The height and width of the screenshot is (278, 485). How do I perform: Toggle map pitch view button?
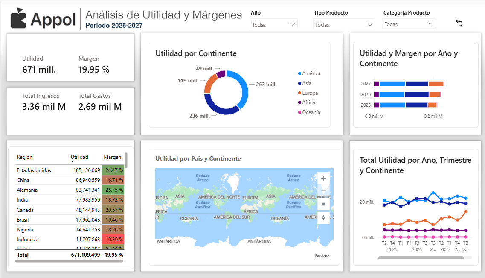(323, 204)
